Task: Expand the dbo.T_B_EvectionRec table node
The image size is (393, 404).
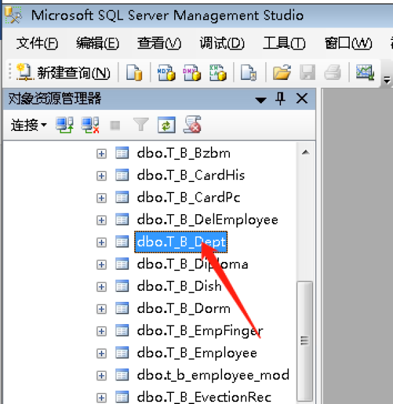Action: pos(102,397)
